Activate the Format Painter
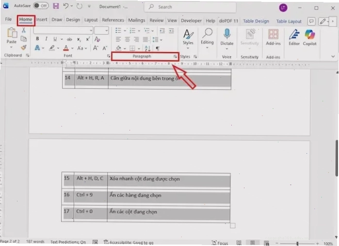339x246 pixels. point(24,47)
